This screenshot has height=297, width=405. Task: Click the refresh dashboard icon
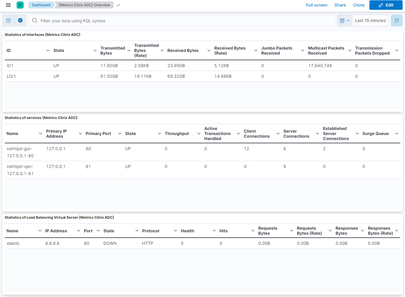tap(396, 20)
